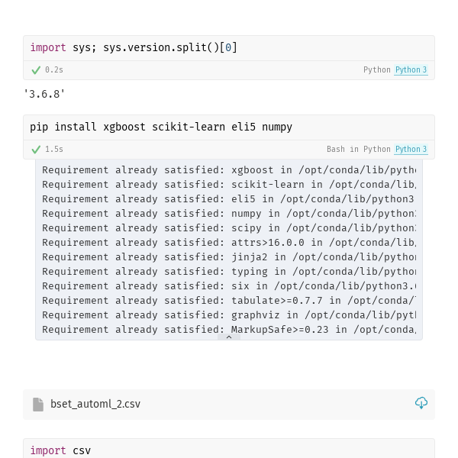Screen dimensions: 458x458
Task: Click the bset_automl_2.csv file icon
Action: coord(38,405)
